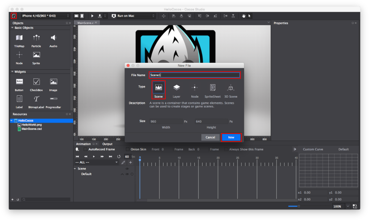This screenshot has height=220, width=369.
Task: Select the Hand pan tool
Action: pyautogui.click(x=244, y=16)
